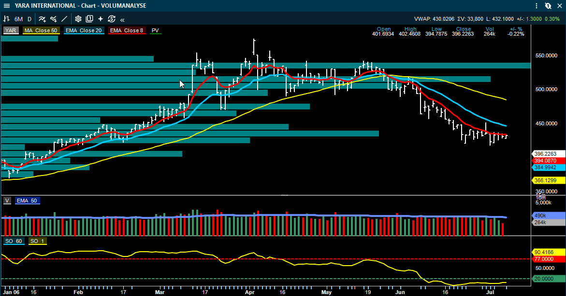Close the chart window
Viewport: 566px width, 296px height.
(x=560, y=6)
